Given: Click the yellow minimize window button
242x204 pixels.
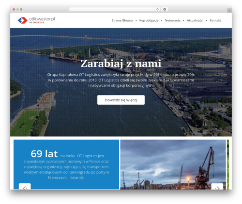Looking at the screenshot, I should click(17, 9).
